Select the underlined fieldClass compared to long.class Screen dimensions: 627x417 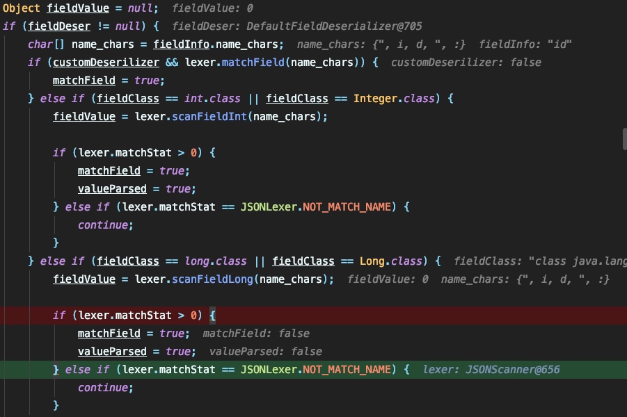(127, 261)
